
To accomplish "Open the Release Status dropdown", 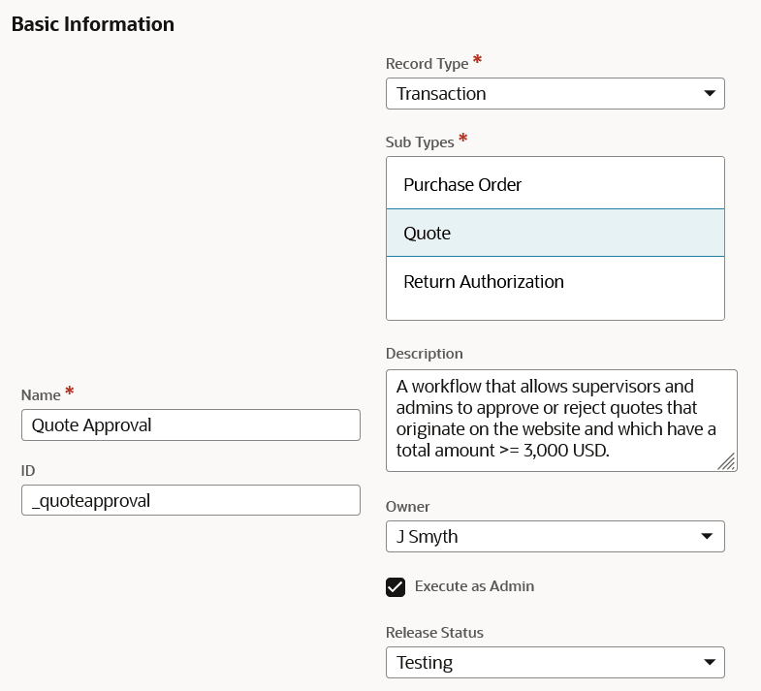I will pyautogui.click(x=555, y=662).
